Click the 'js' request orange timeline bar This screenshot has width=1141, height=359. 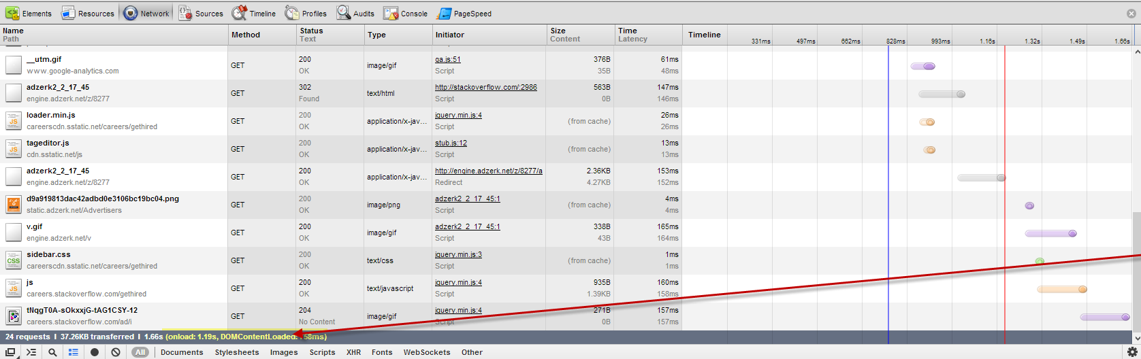1062,289
